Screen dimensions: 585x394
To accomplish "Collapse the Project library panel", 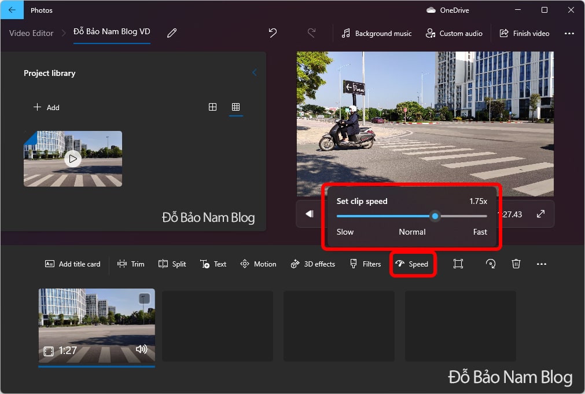I will click(255, 72).
